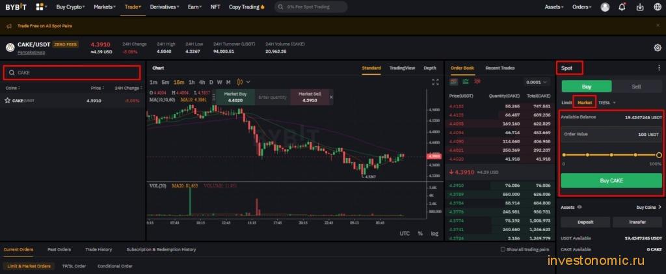
Task: Select the 1h timeframe
Action: pos(192,82)
